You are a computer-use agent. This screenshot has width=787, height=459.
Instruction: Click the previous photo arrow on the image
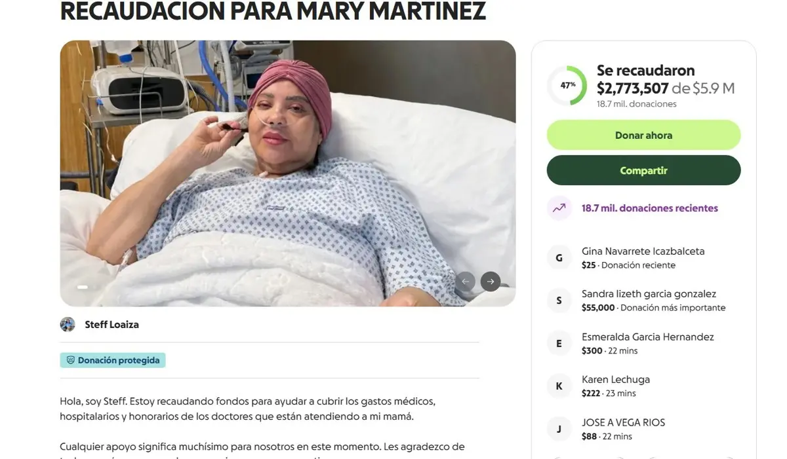pyautogui.click(x=465, y=282)
